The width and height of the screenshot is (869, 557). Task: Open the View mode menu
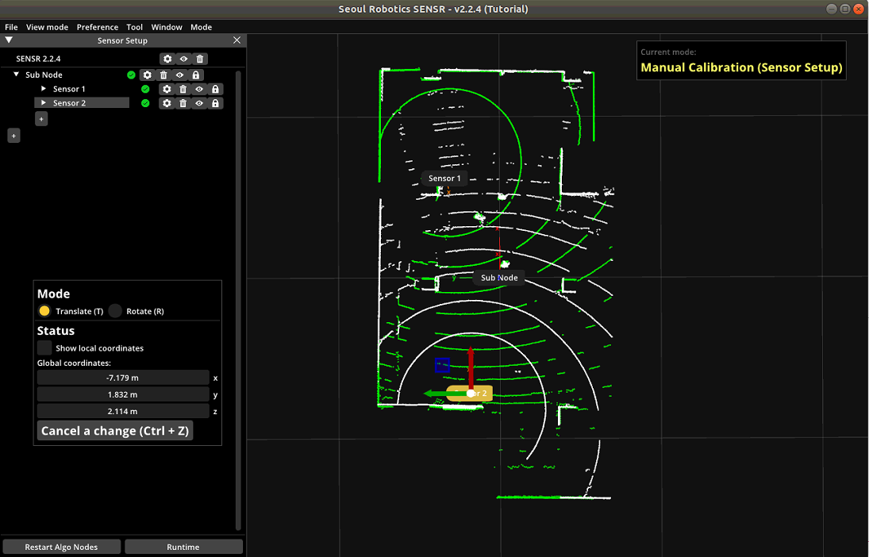pos(47,27)
